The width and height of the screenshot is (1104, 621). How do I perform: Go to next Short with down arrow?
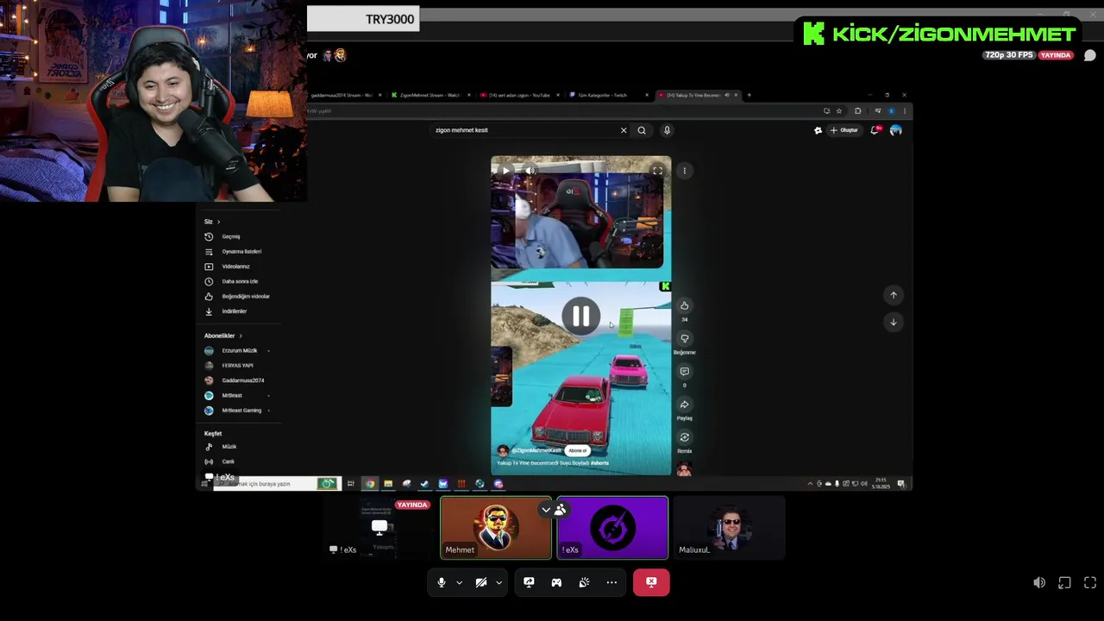(894, 322)
